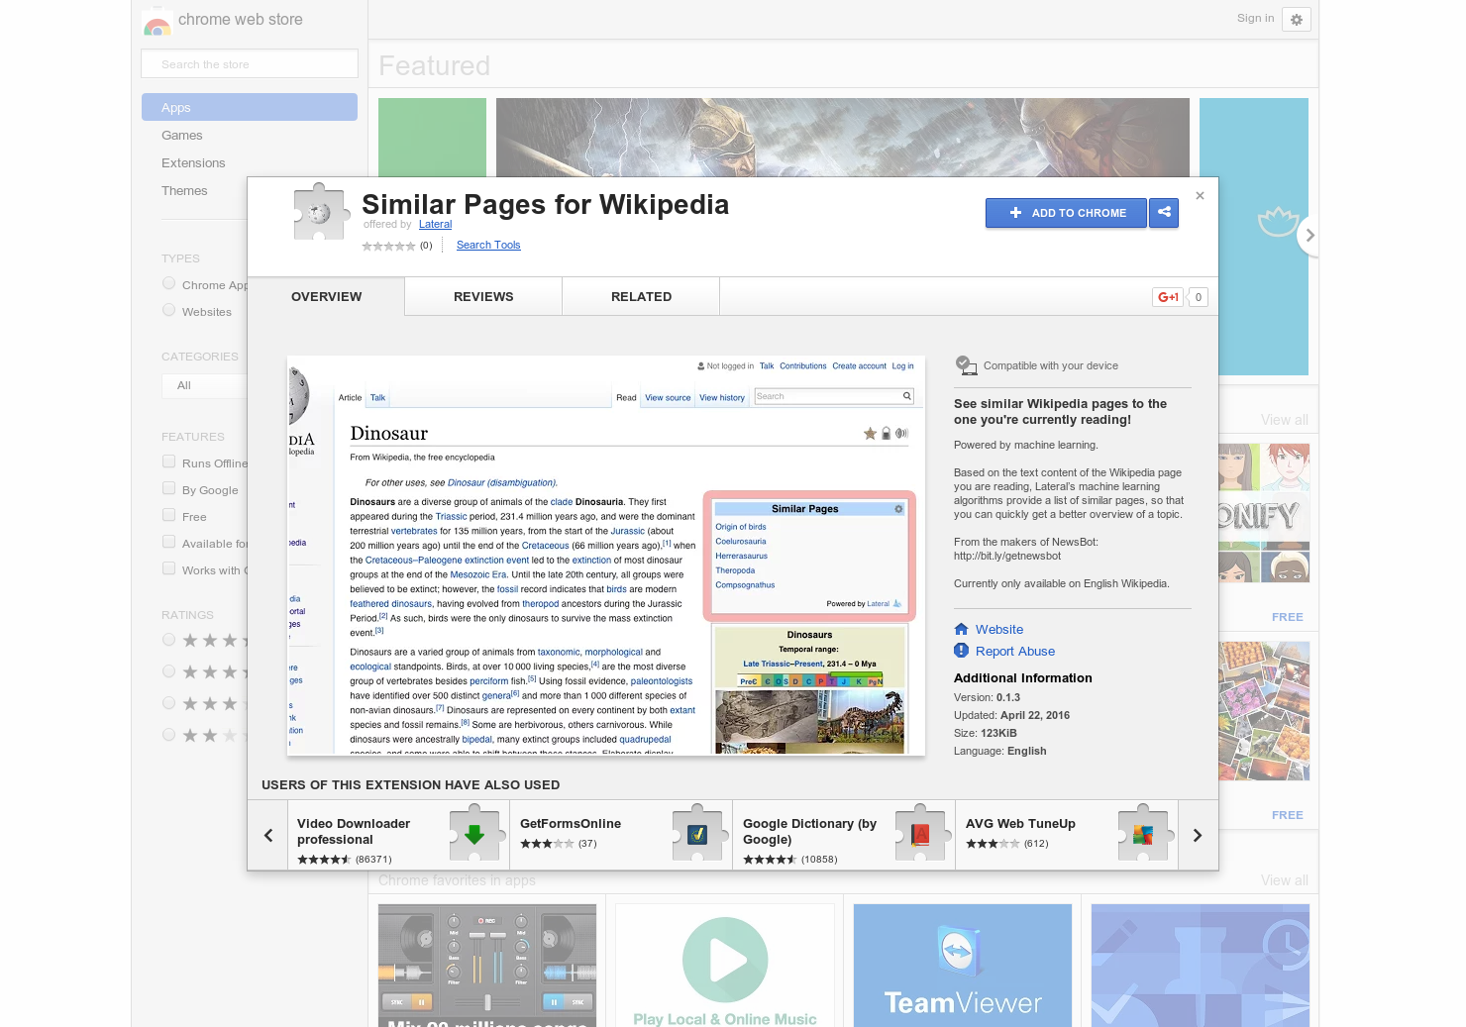This screenshot has height=1027, width=1466.
Task: Open Video Downloader professional extension icon
Action: tap(475, 834)
